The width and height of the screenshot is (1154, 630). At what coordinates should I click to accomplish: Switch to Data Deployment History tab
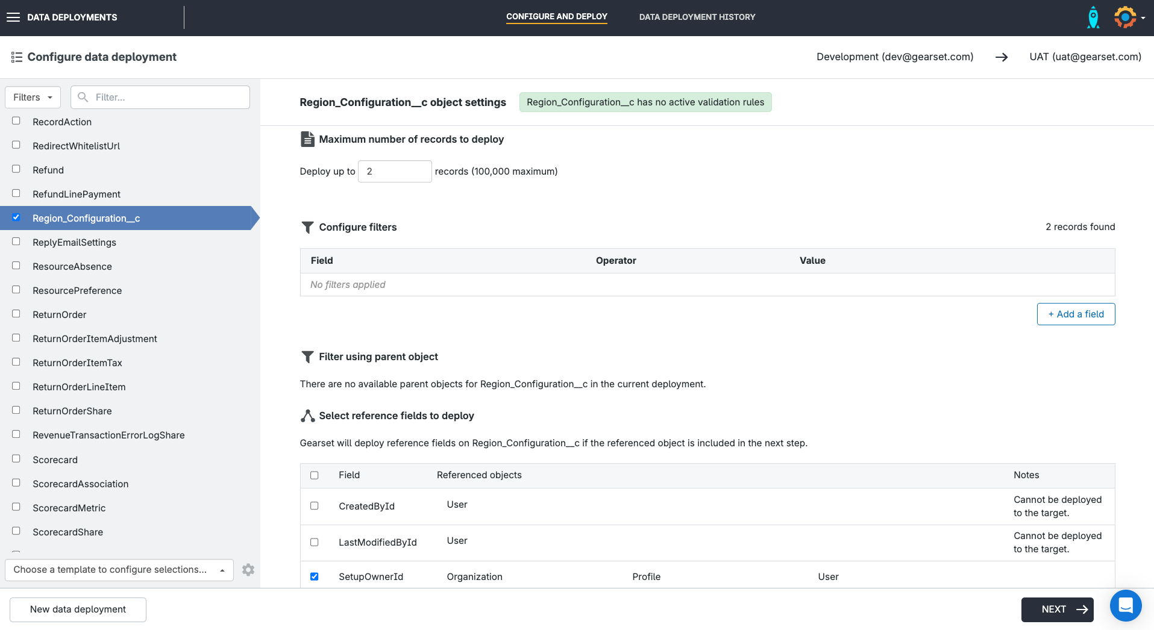tap(697, 17)
